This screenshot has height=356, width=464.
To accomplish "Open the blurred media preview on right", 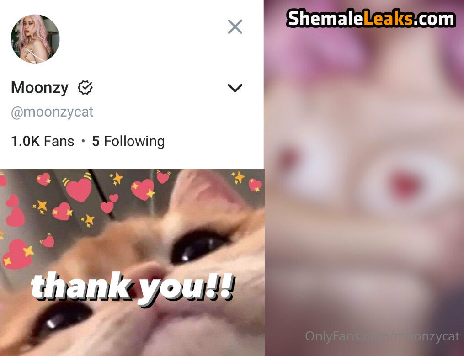I will [364, 178].
